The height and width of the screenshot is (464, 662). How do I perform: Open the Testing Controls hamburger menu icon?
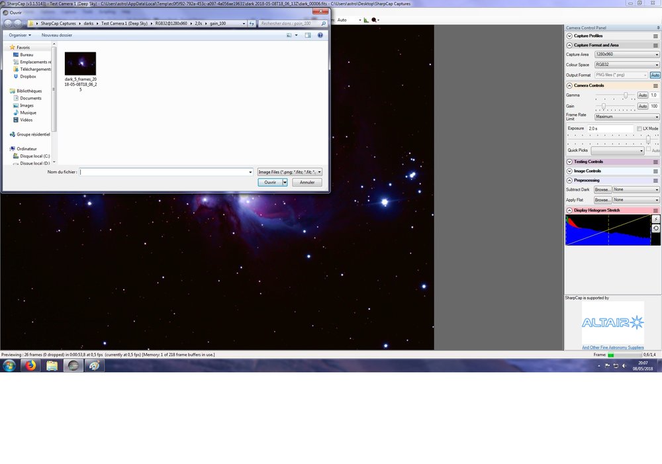655,162
